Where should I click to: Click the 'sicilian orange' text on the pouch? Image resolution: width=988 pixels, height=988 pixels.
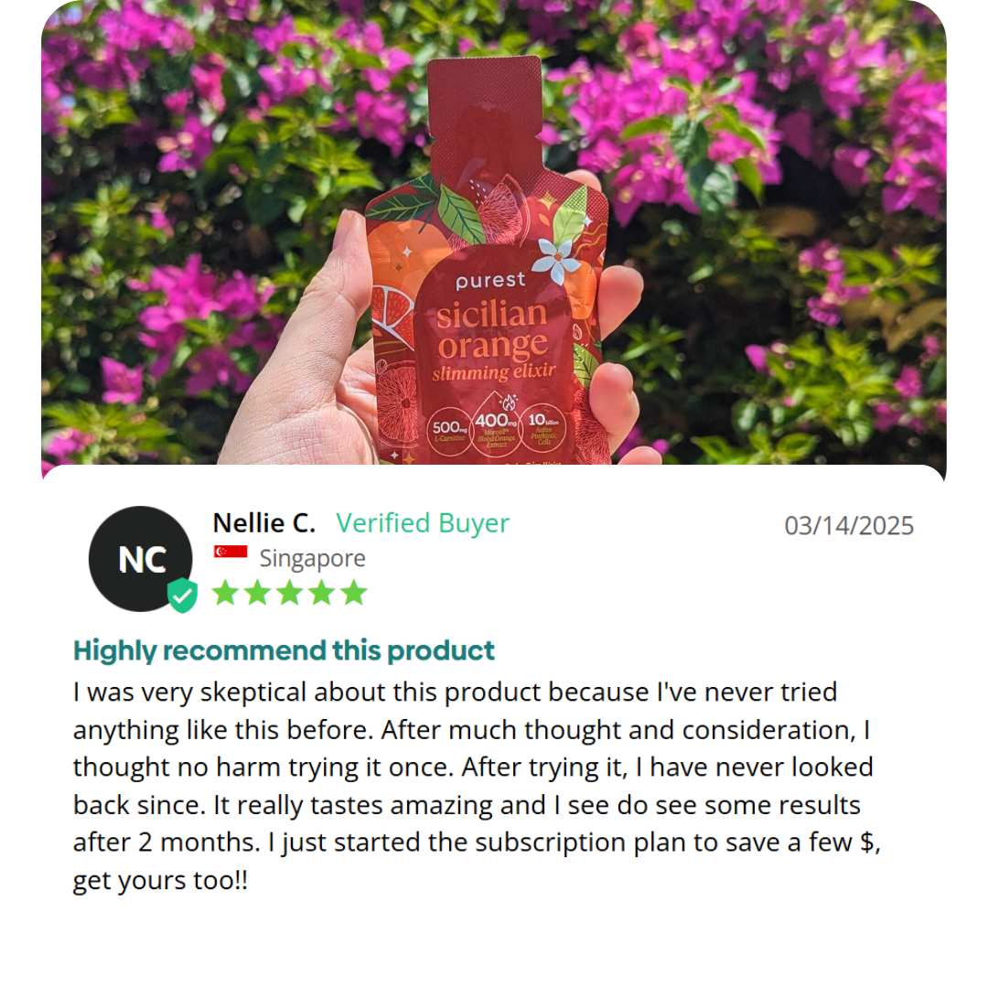(x=493, y=330)
